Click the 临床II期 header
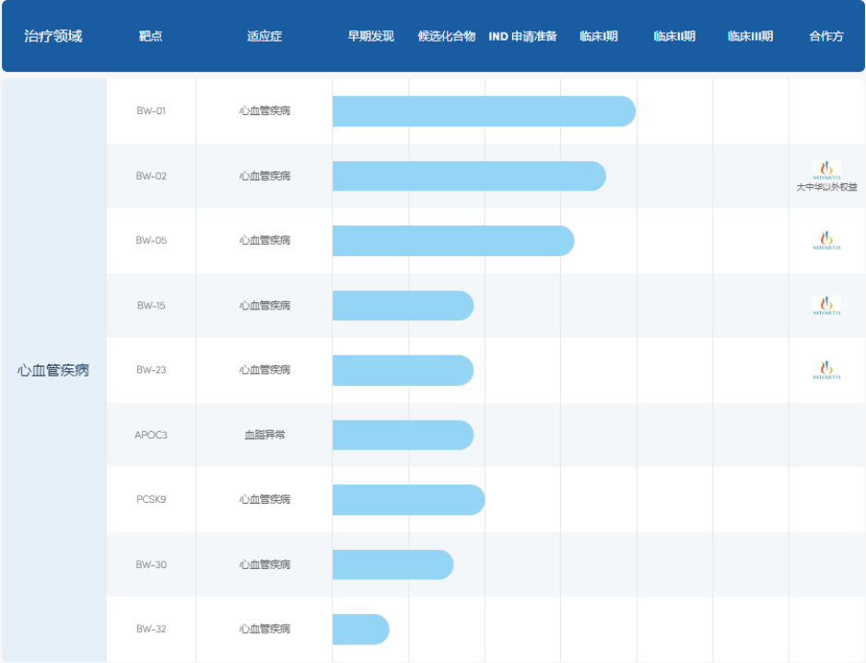The image size is (866, 663). point(674,37)
